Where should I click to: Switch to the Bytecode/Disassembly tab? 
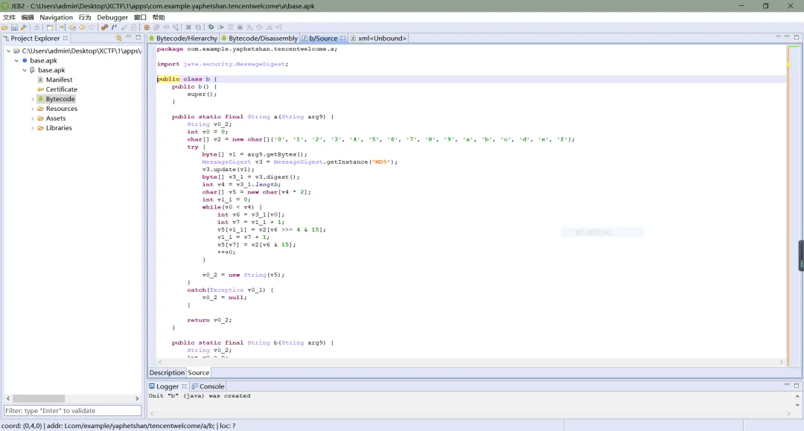(263, 38)
